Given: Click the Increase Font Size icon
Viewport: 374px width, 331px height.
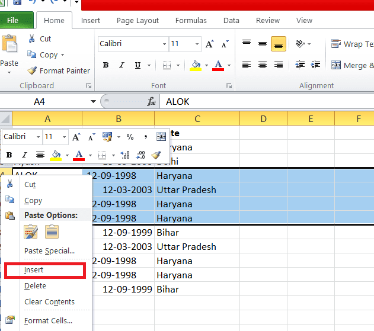Looking at the screenshot, I should tap(209, 44).
